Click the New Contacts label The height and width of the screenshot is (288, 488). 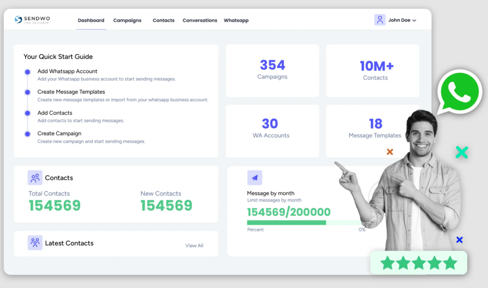161,193
